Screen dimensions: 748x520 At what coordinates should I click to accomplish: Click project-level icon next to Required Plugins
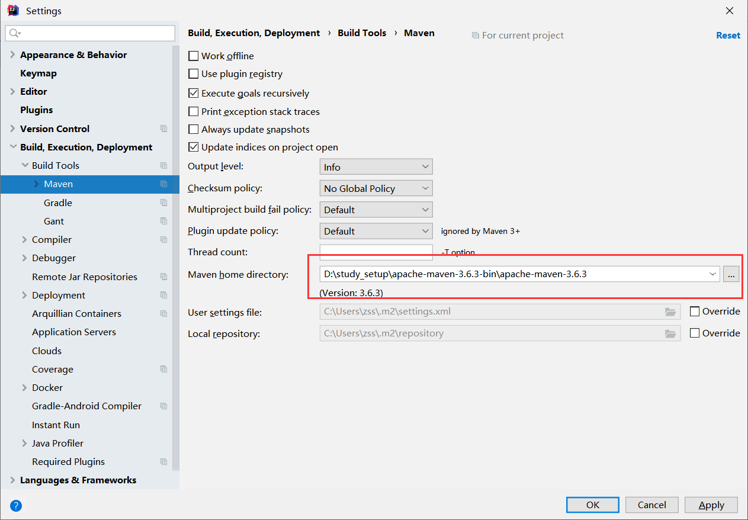164,461
